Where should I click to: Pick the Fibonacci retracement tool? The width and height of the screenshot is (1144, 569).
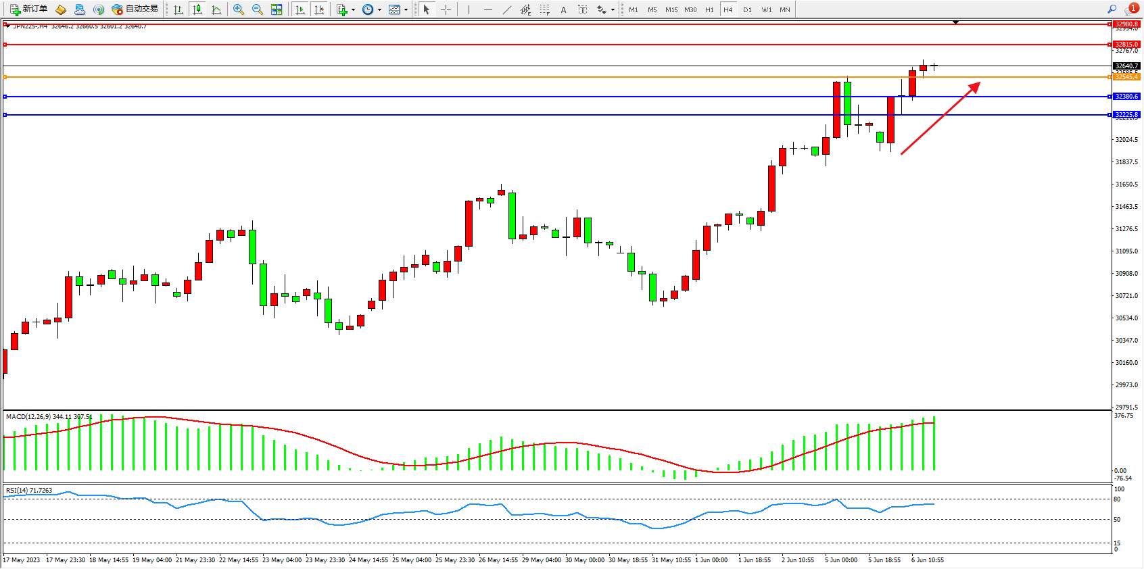(545, 9)
